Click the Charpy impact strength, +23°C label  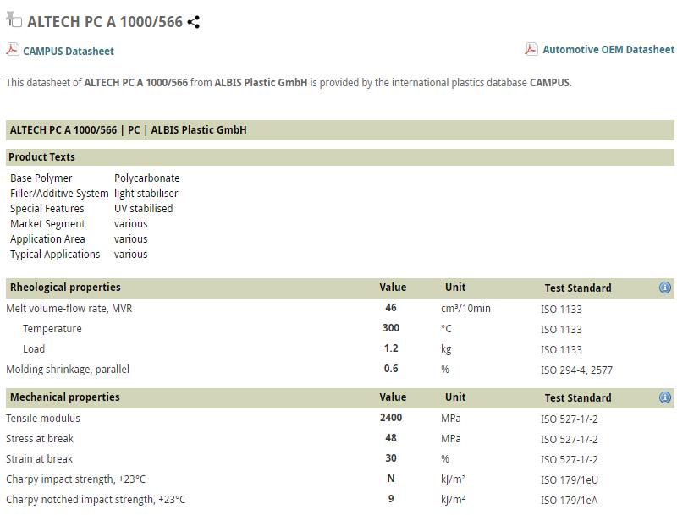tap(75, 479)
